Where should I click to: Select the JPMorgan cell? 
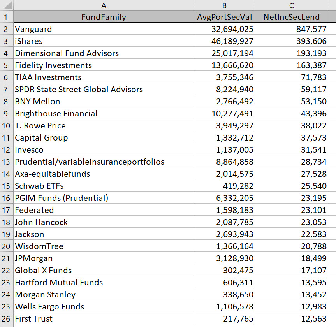(x=104, y=258)
